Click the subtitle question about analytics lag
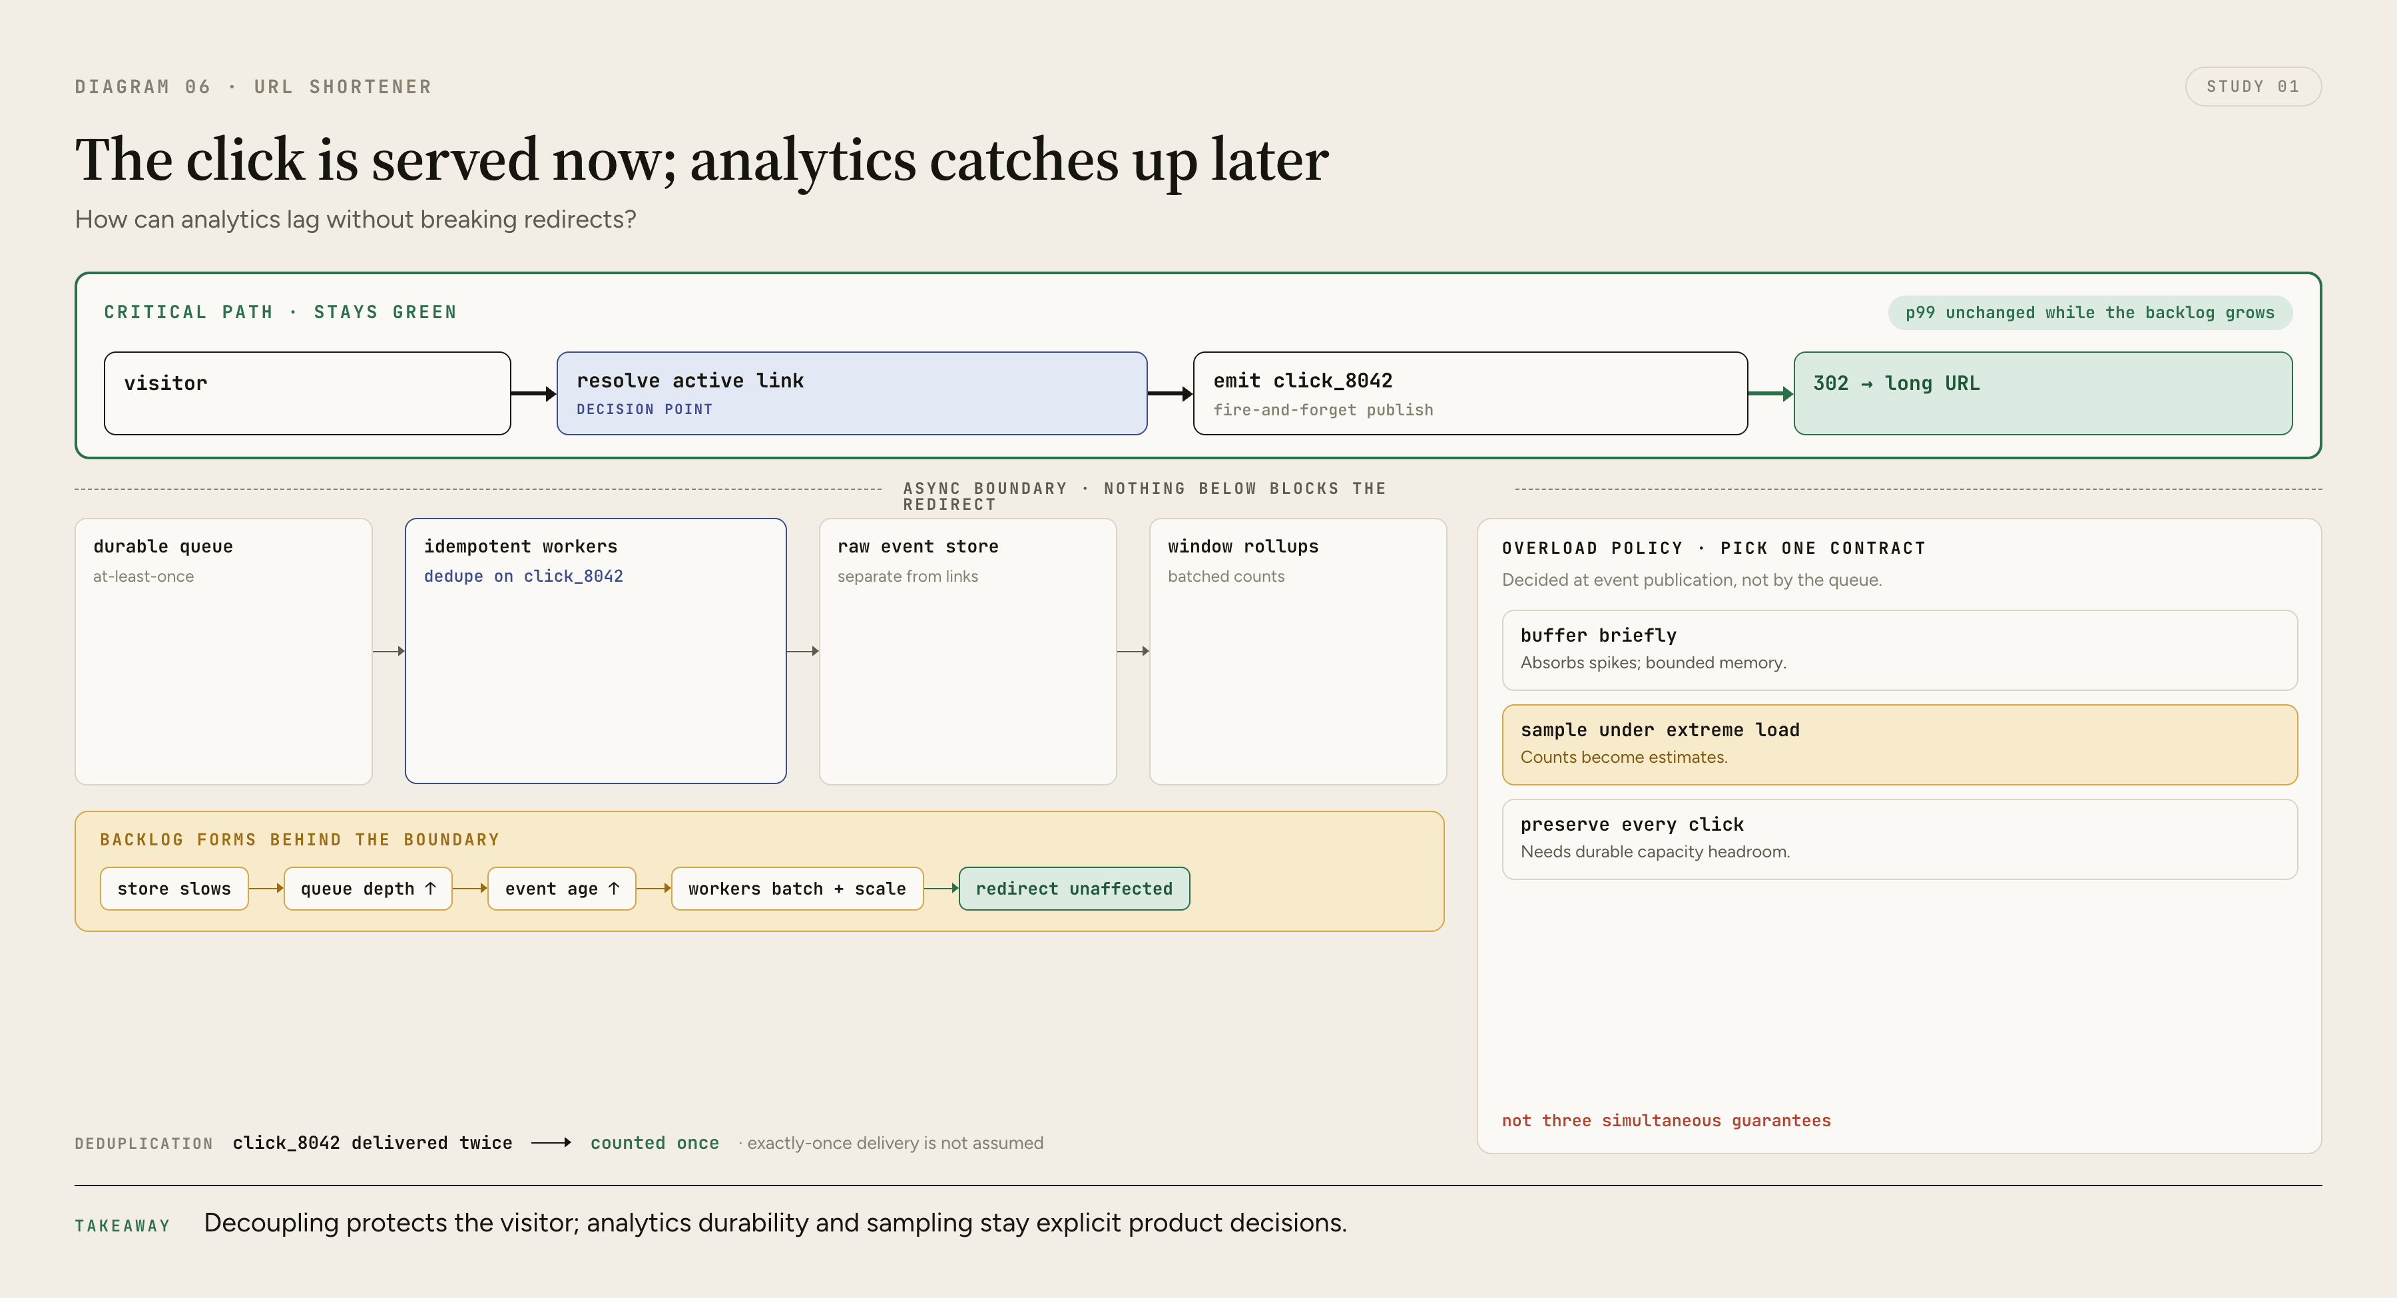This screenshot has height=1298, width=2397. [356, 220]
